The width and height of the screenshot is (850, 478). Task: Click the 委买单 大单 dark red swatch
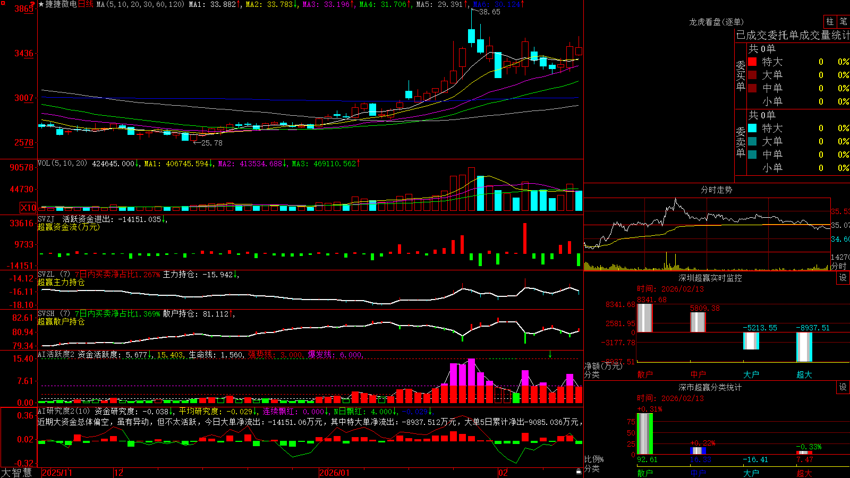[752, 75]
